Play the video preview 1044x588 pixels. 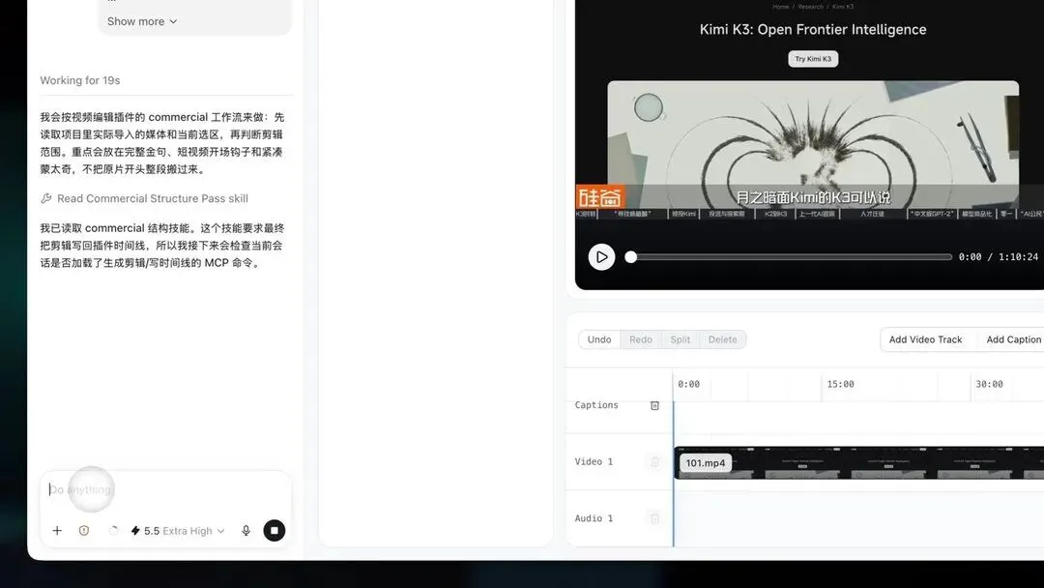[x=601, y=257]
